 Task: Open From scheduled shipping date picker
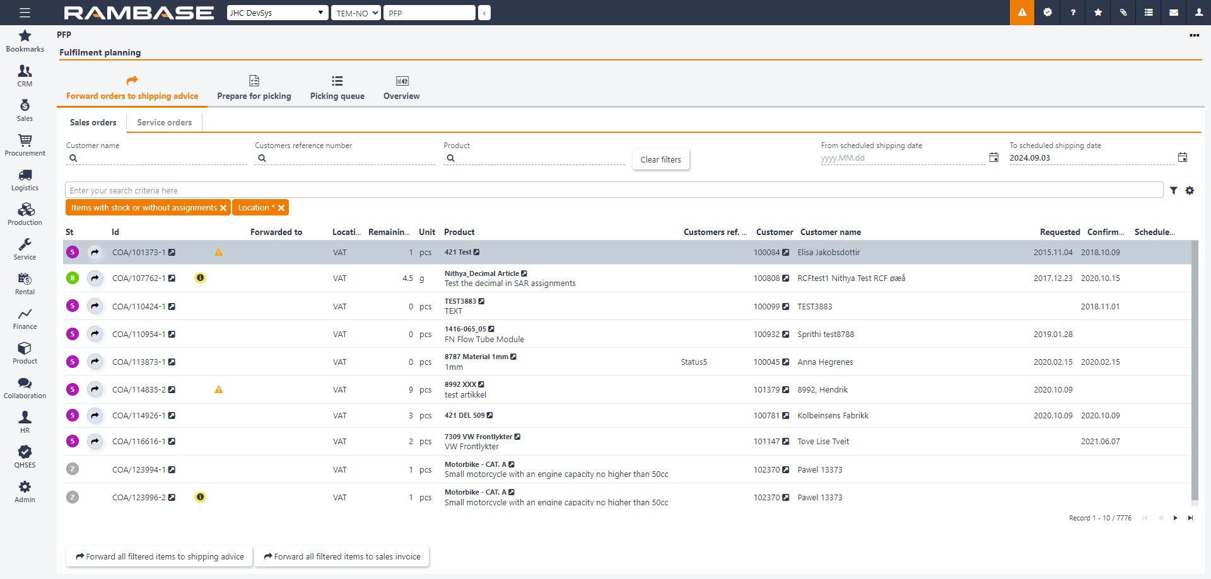pyautogui.click(x=993, y=158)
